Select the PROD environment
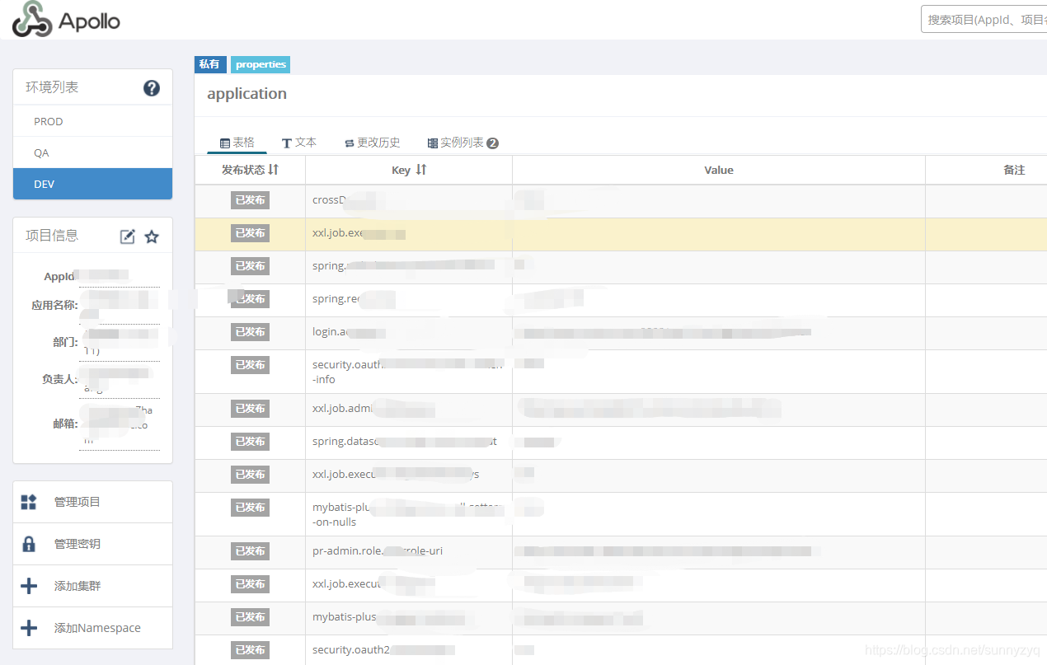The height and width of the screenshot is (665, 1047). coord(48,121)
